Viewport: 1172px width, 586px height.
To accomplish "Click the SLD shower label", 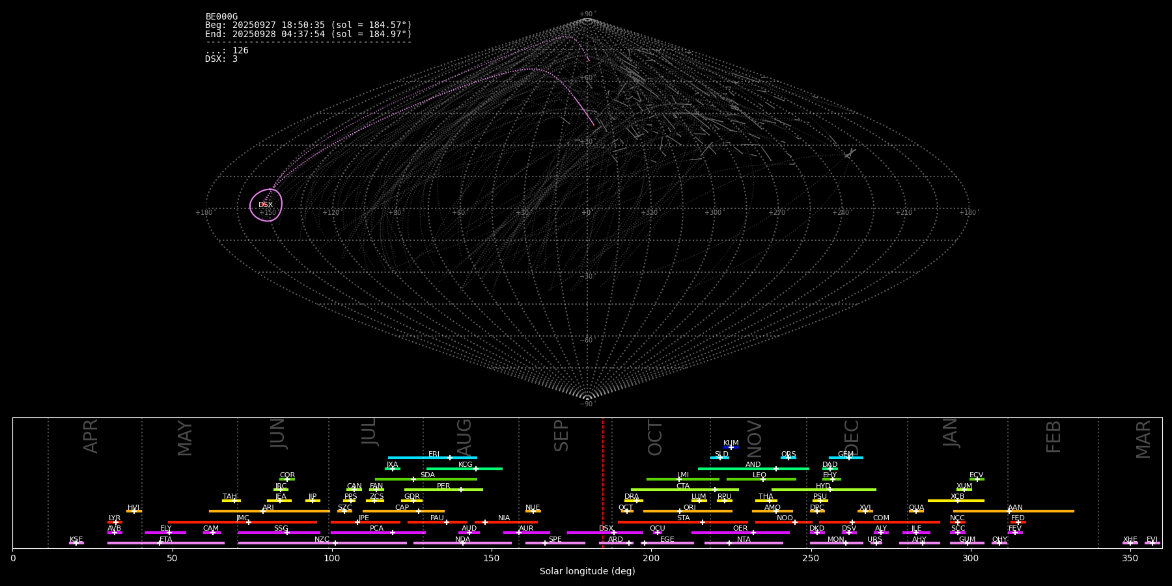I will click(721, 454).
